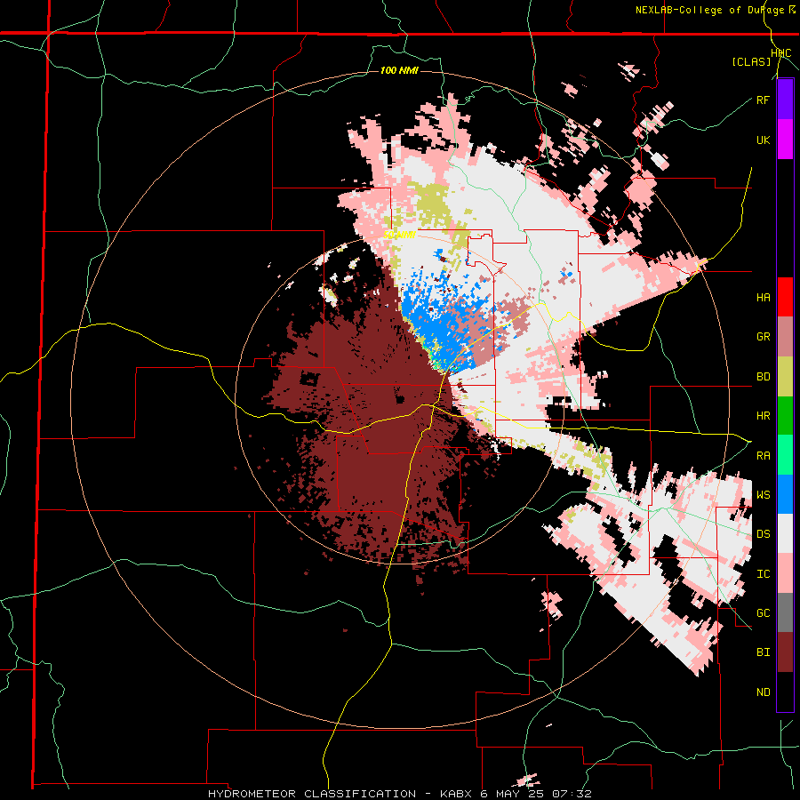
Task: Click the IC pink legend swatch
Action: [x=785, y=573]
